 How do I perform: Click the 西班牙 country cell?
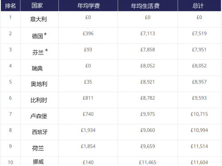click(40, 132)
